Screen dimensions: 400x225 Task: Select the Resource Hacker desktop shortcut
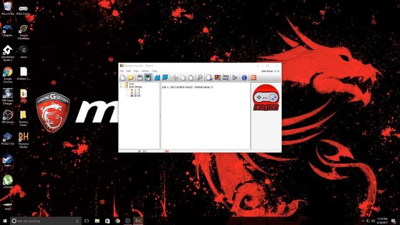(x=24, y=140)
